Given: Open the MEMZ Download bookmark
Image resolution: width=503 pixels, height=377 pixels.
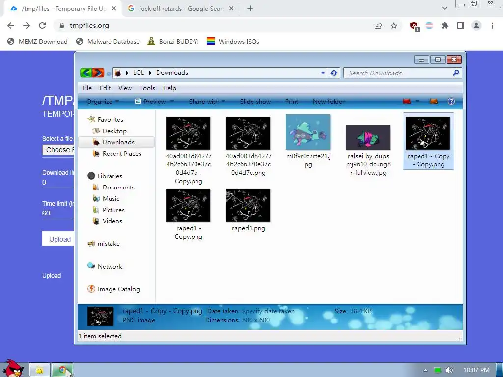Looking at the screenshot, I should click(37, 41).
